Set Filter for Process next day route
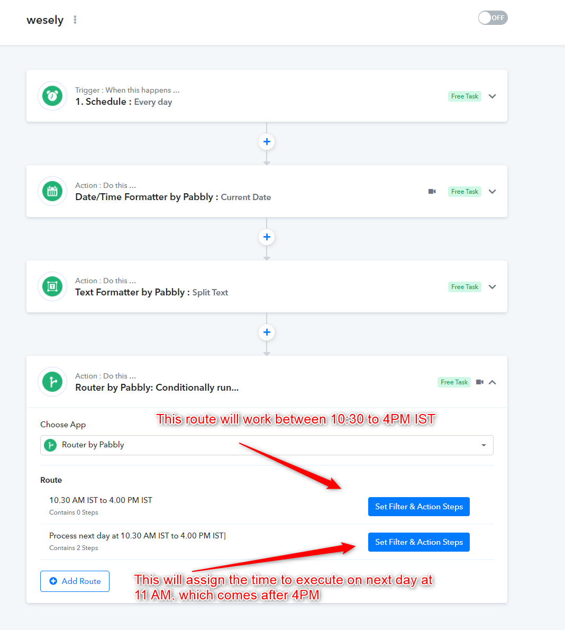The image size is (565, 630). pos(419,542)
